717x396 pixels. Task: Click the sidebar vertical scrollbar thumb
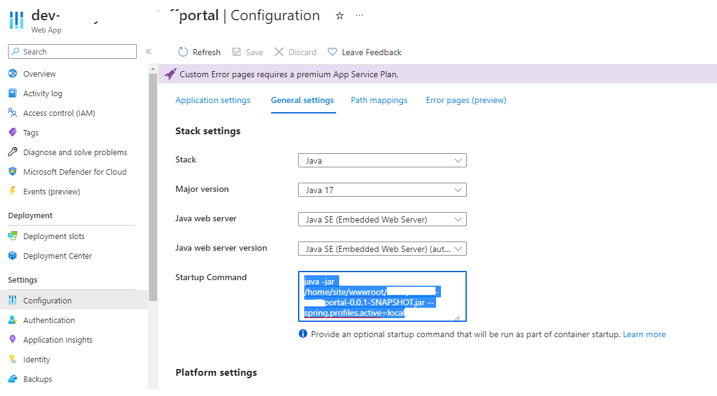(x=153, y=186)
